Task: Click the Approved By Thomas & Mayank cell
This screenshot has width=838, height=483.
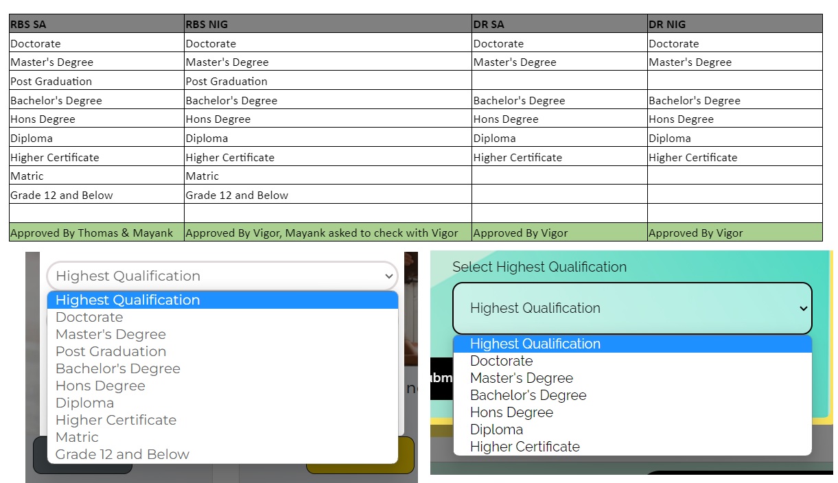Action: (x=96, y=233)
